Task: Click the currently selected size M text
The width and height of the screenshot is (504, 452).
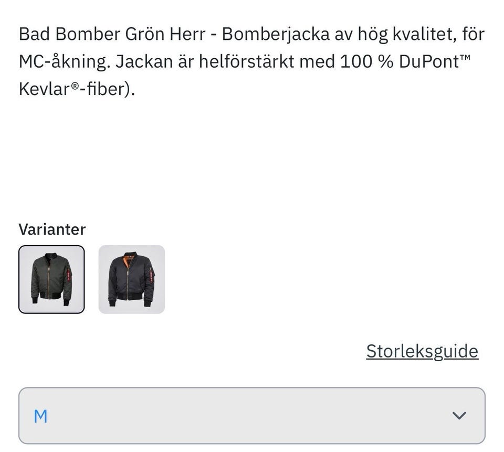Action: pos(41,415)
